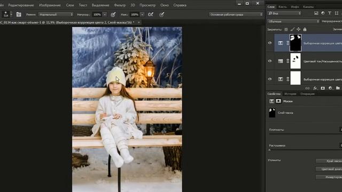Open the Слои menu
This screenshot has width=342, height=192.
pyautogui.click(x=70, y=5)
